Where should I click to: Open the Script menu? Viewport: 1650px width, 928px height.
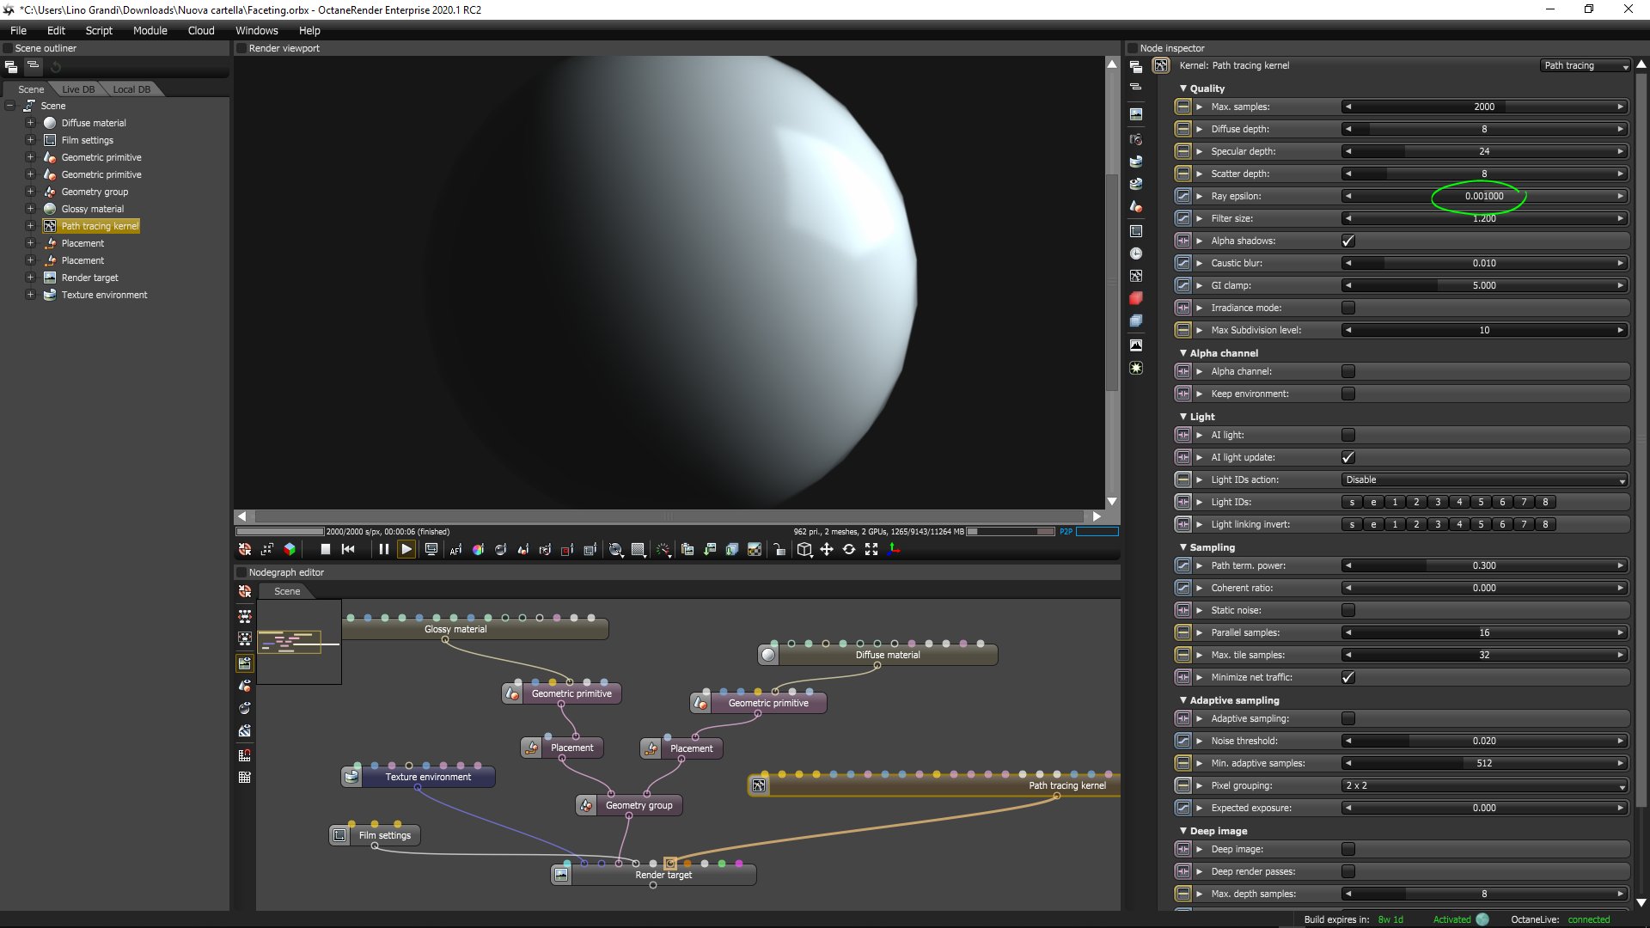click(x=99, y=30)
